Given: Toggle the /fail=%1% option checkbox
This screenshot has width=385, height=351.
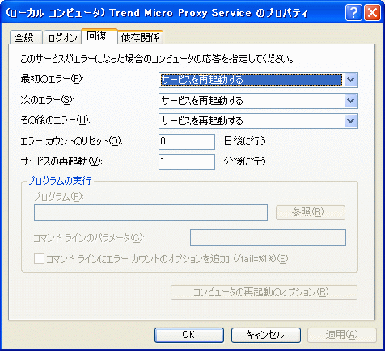Looking at the screenshot, I should [x=39, y=259].
